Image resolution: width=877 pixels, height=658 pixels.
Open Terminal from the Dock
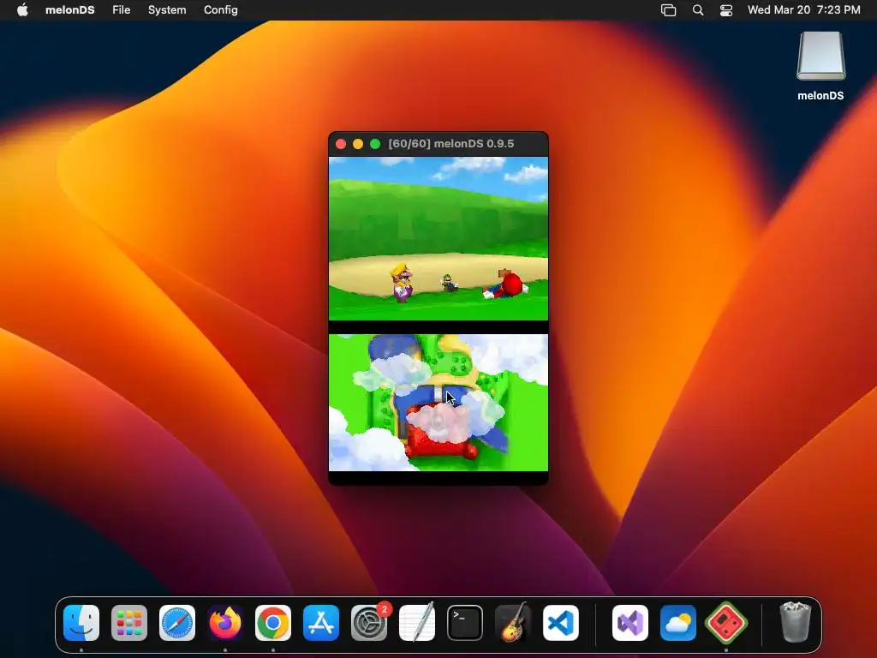465,623
